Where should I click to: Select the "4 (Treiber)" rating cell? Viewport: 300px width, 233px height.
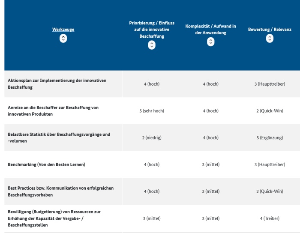270,218
